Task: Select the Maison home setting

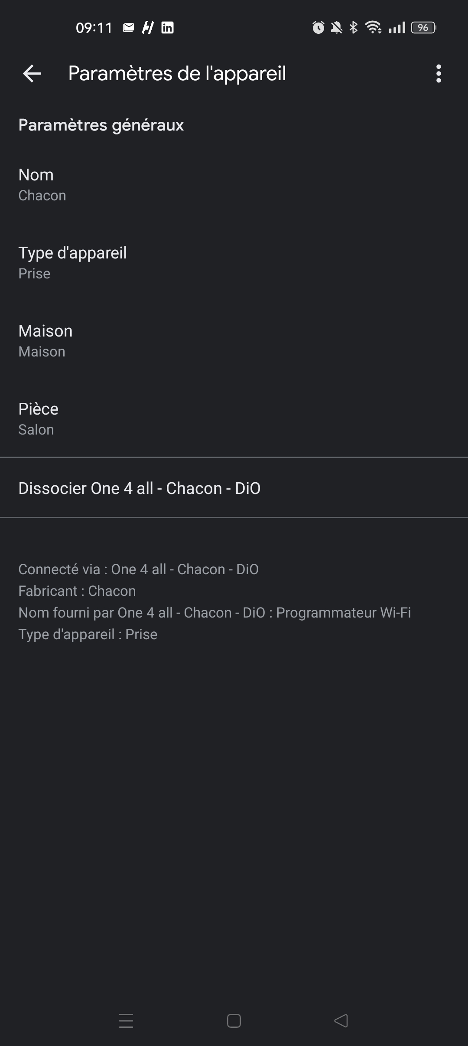Action: click(x=234, y=341)
